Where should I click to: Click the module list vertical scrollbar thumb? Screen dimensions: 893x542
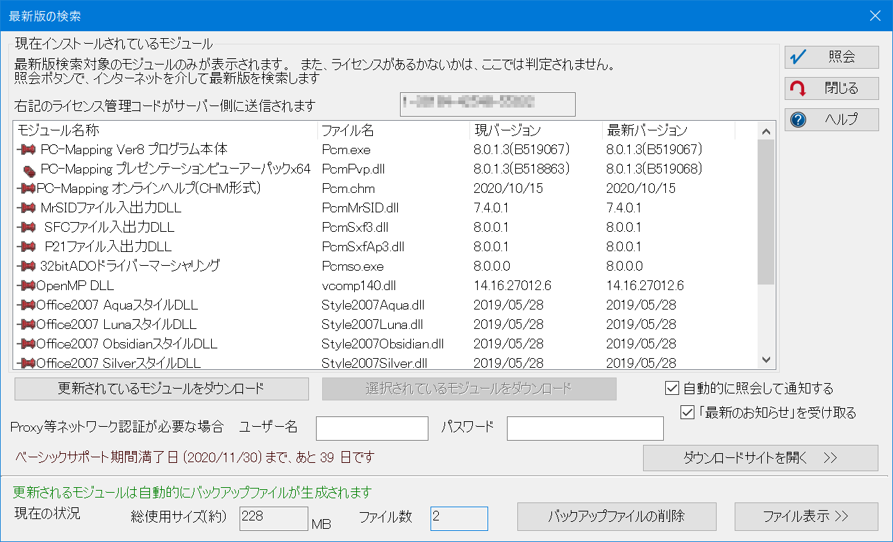coord(766,212)
